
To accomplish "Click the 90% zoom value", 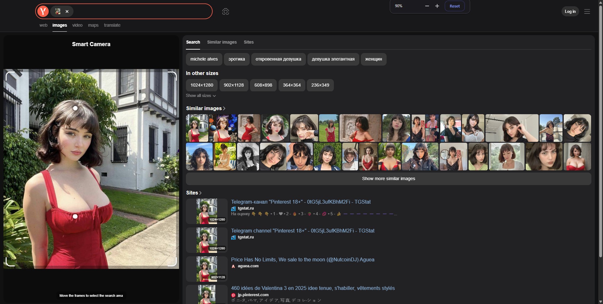I will click(x=399, y=6).
